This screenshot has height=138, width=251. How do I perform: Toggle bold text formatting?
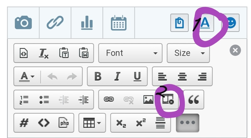pos(98,76)
